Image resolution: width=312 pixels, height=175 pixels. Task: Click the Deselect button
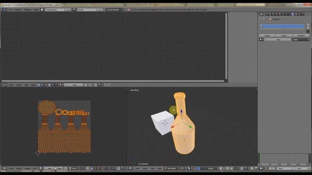point(301,35)
